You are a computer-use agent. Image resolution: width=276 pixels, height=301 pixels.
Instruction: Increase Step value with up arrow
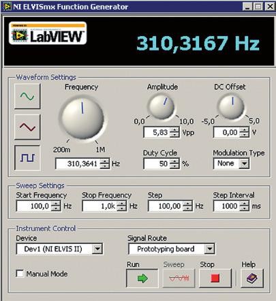pyautogui.click(x=187, y=204)
